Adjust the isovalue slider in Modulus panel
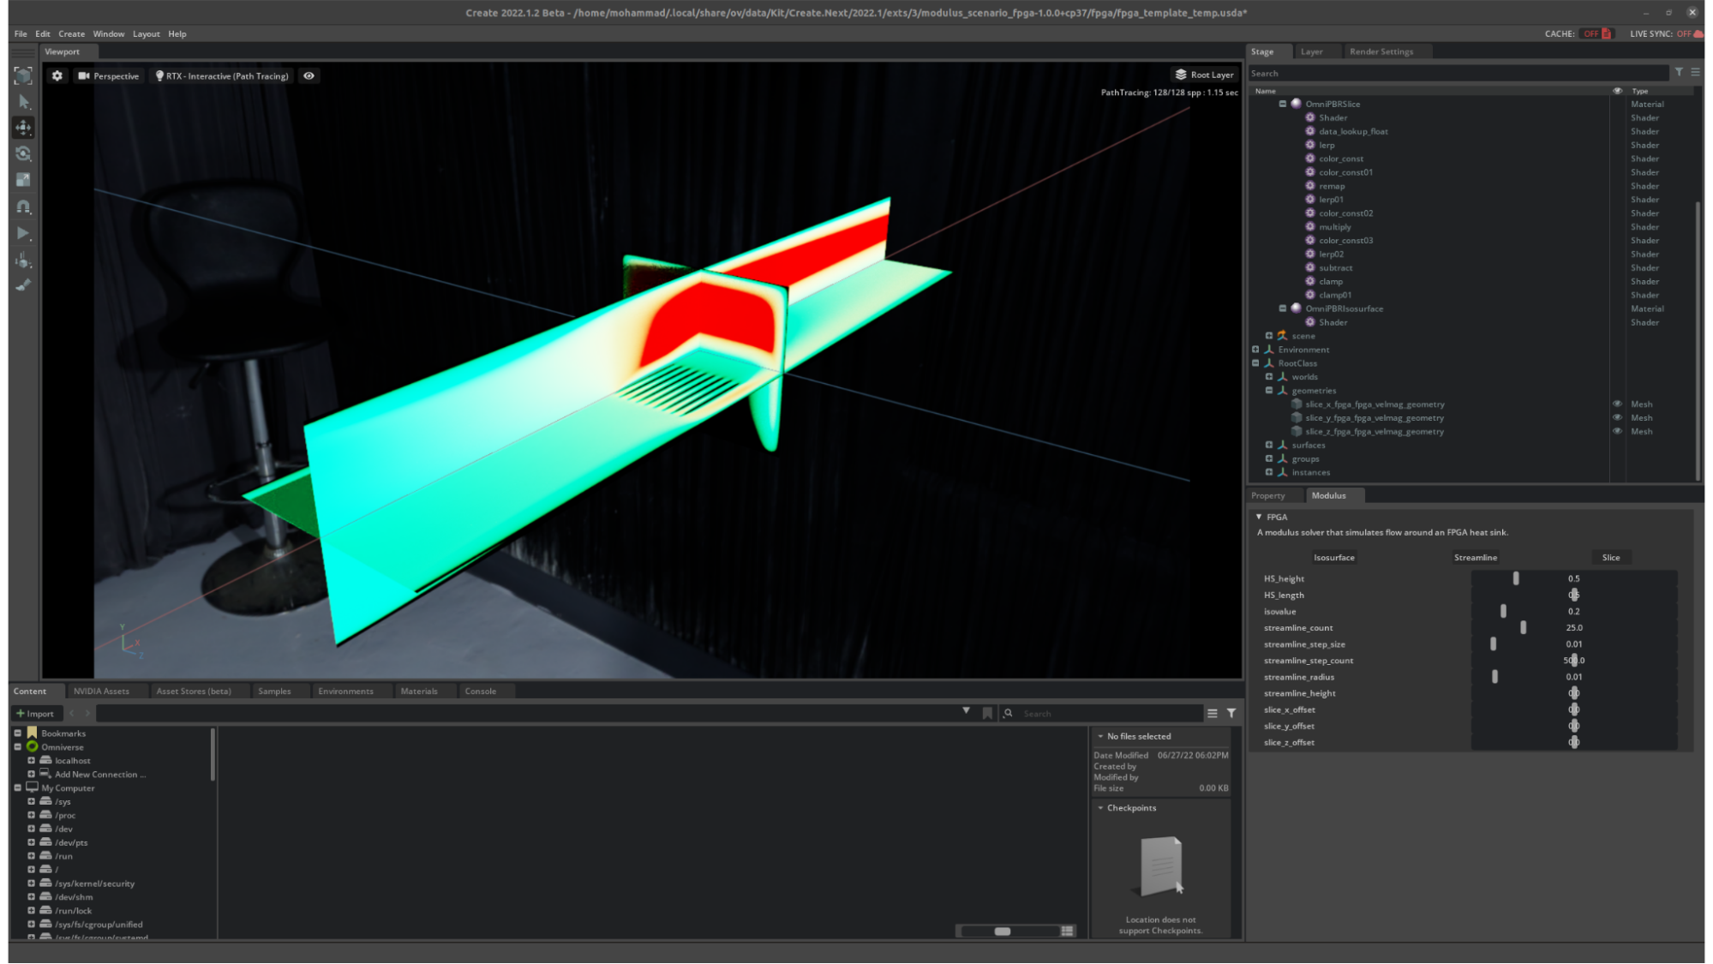1713x964 pixels. click(x=1504, y=611)
